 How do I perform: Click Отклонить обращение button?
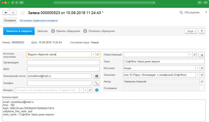point(99,31)
